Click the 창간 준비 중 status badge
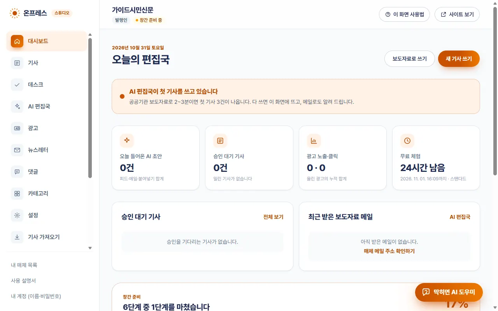This screenshot has height=311, width=498. (149, 20)
